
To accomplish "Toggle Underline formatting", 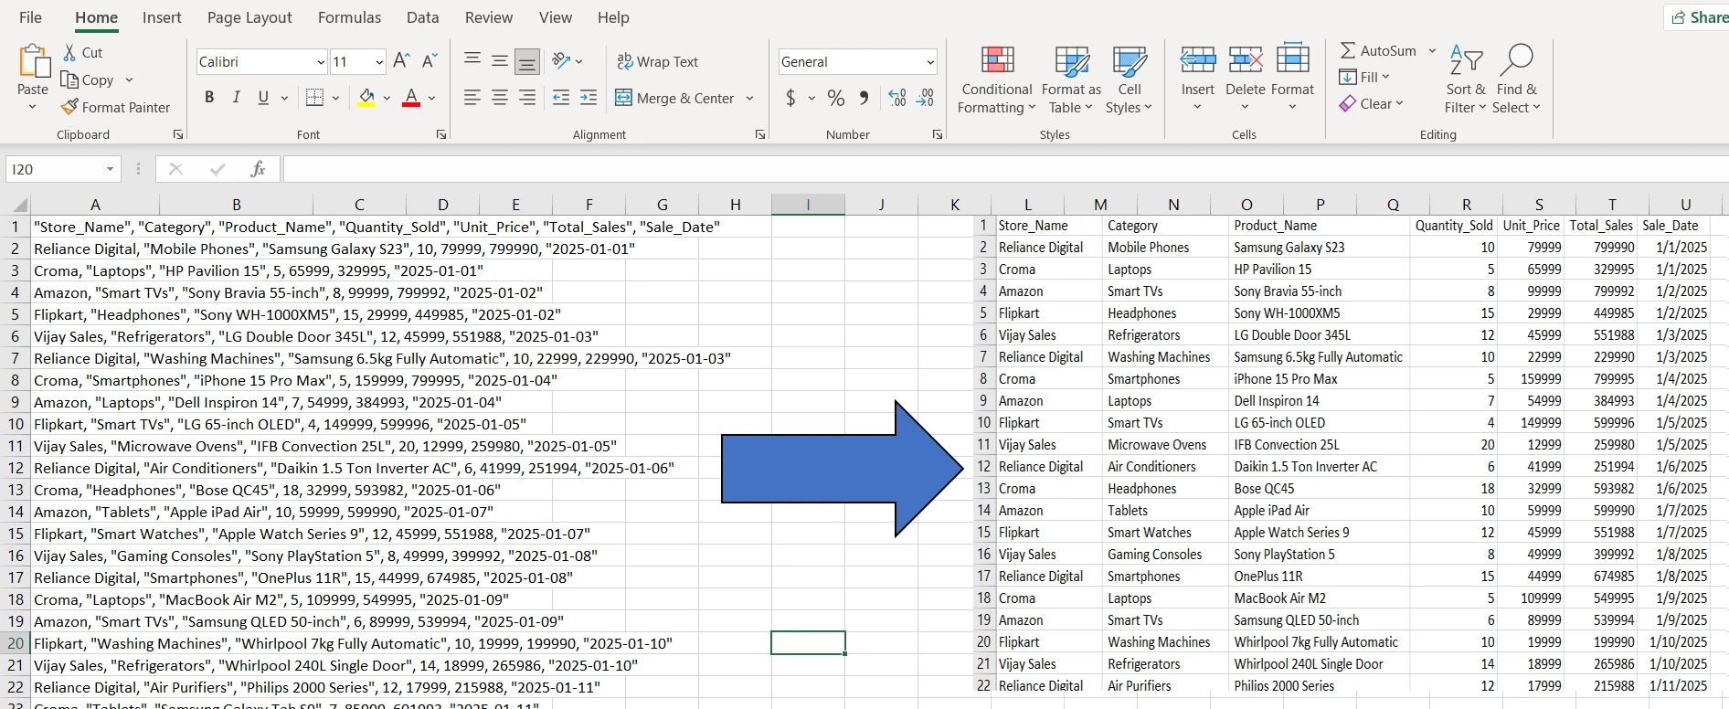I will coord(263,98).
